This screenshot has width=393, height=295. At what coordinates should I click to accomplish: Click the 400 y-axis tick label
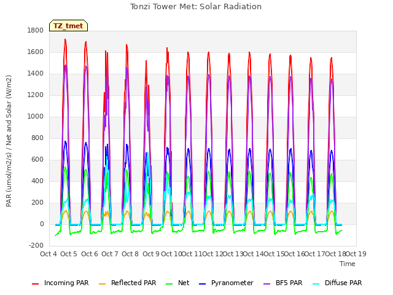tap(37, 181)
